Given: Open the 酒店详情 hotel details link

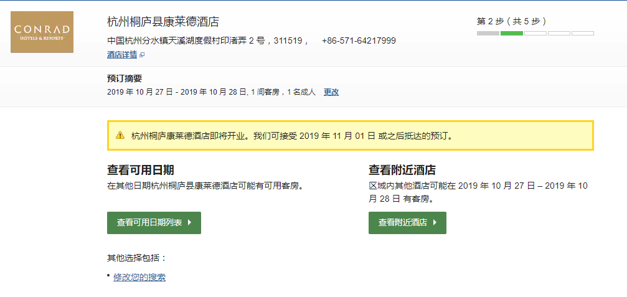Looking at the screenshot, I should click(122, 55).
